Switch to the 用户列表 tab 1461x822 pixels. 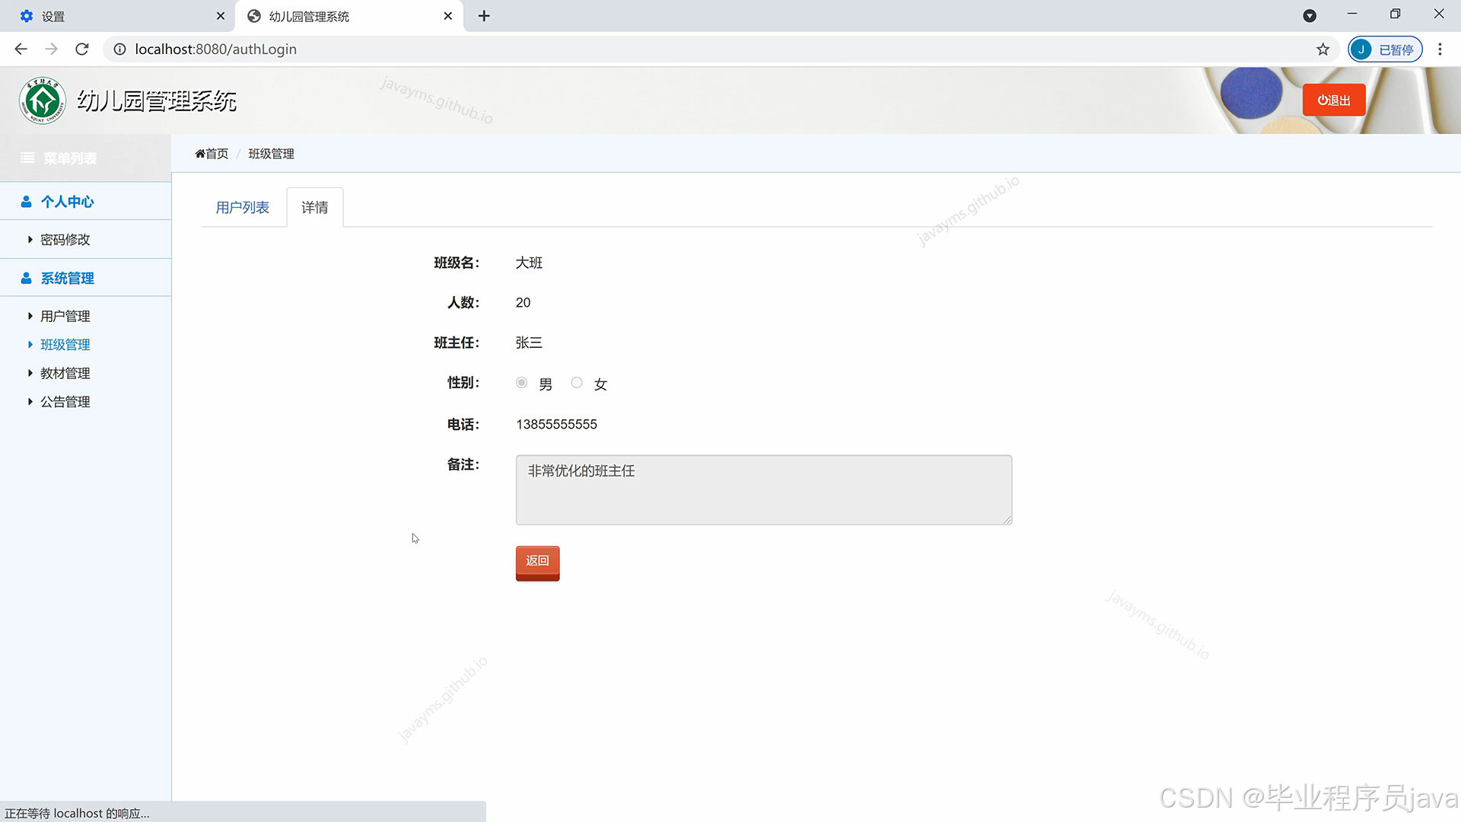point(243,208)
